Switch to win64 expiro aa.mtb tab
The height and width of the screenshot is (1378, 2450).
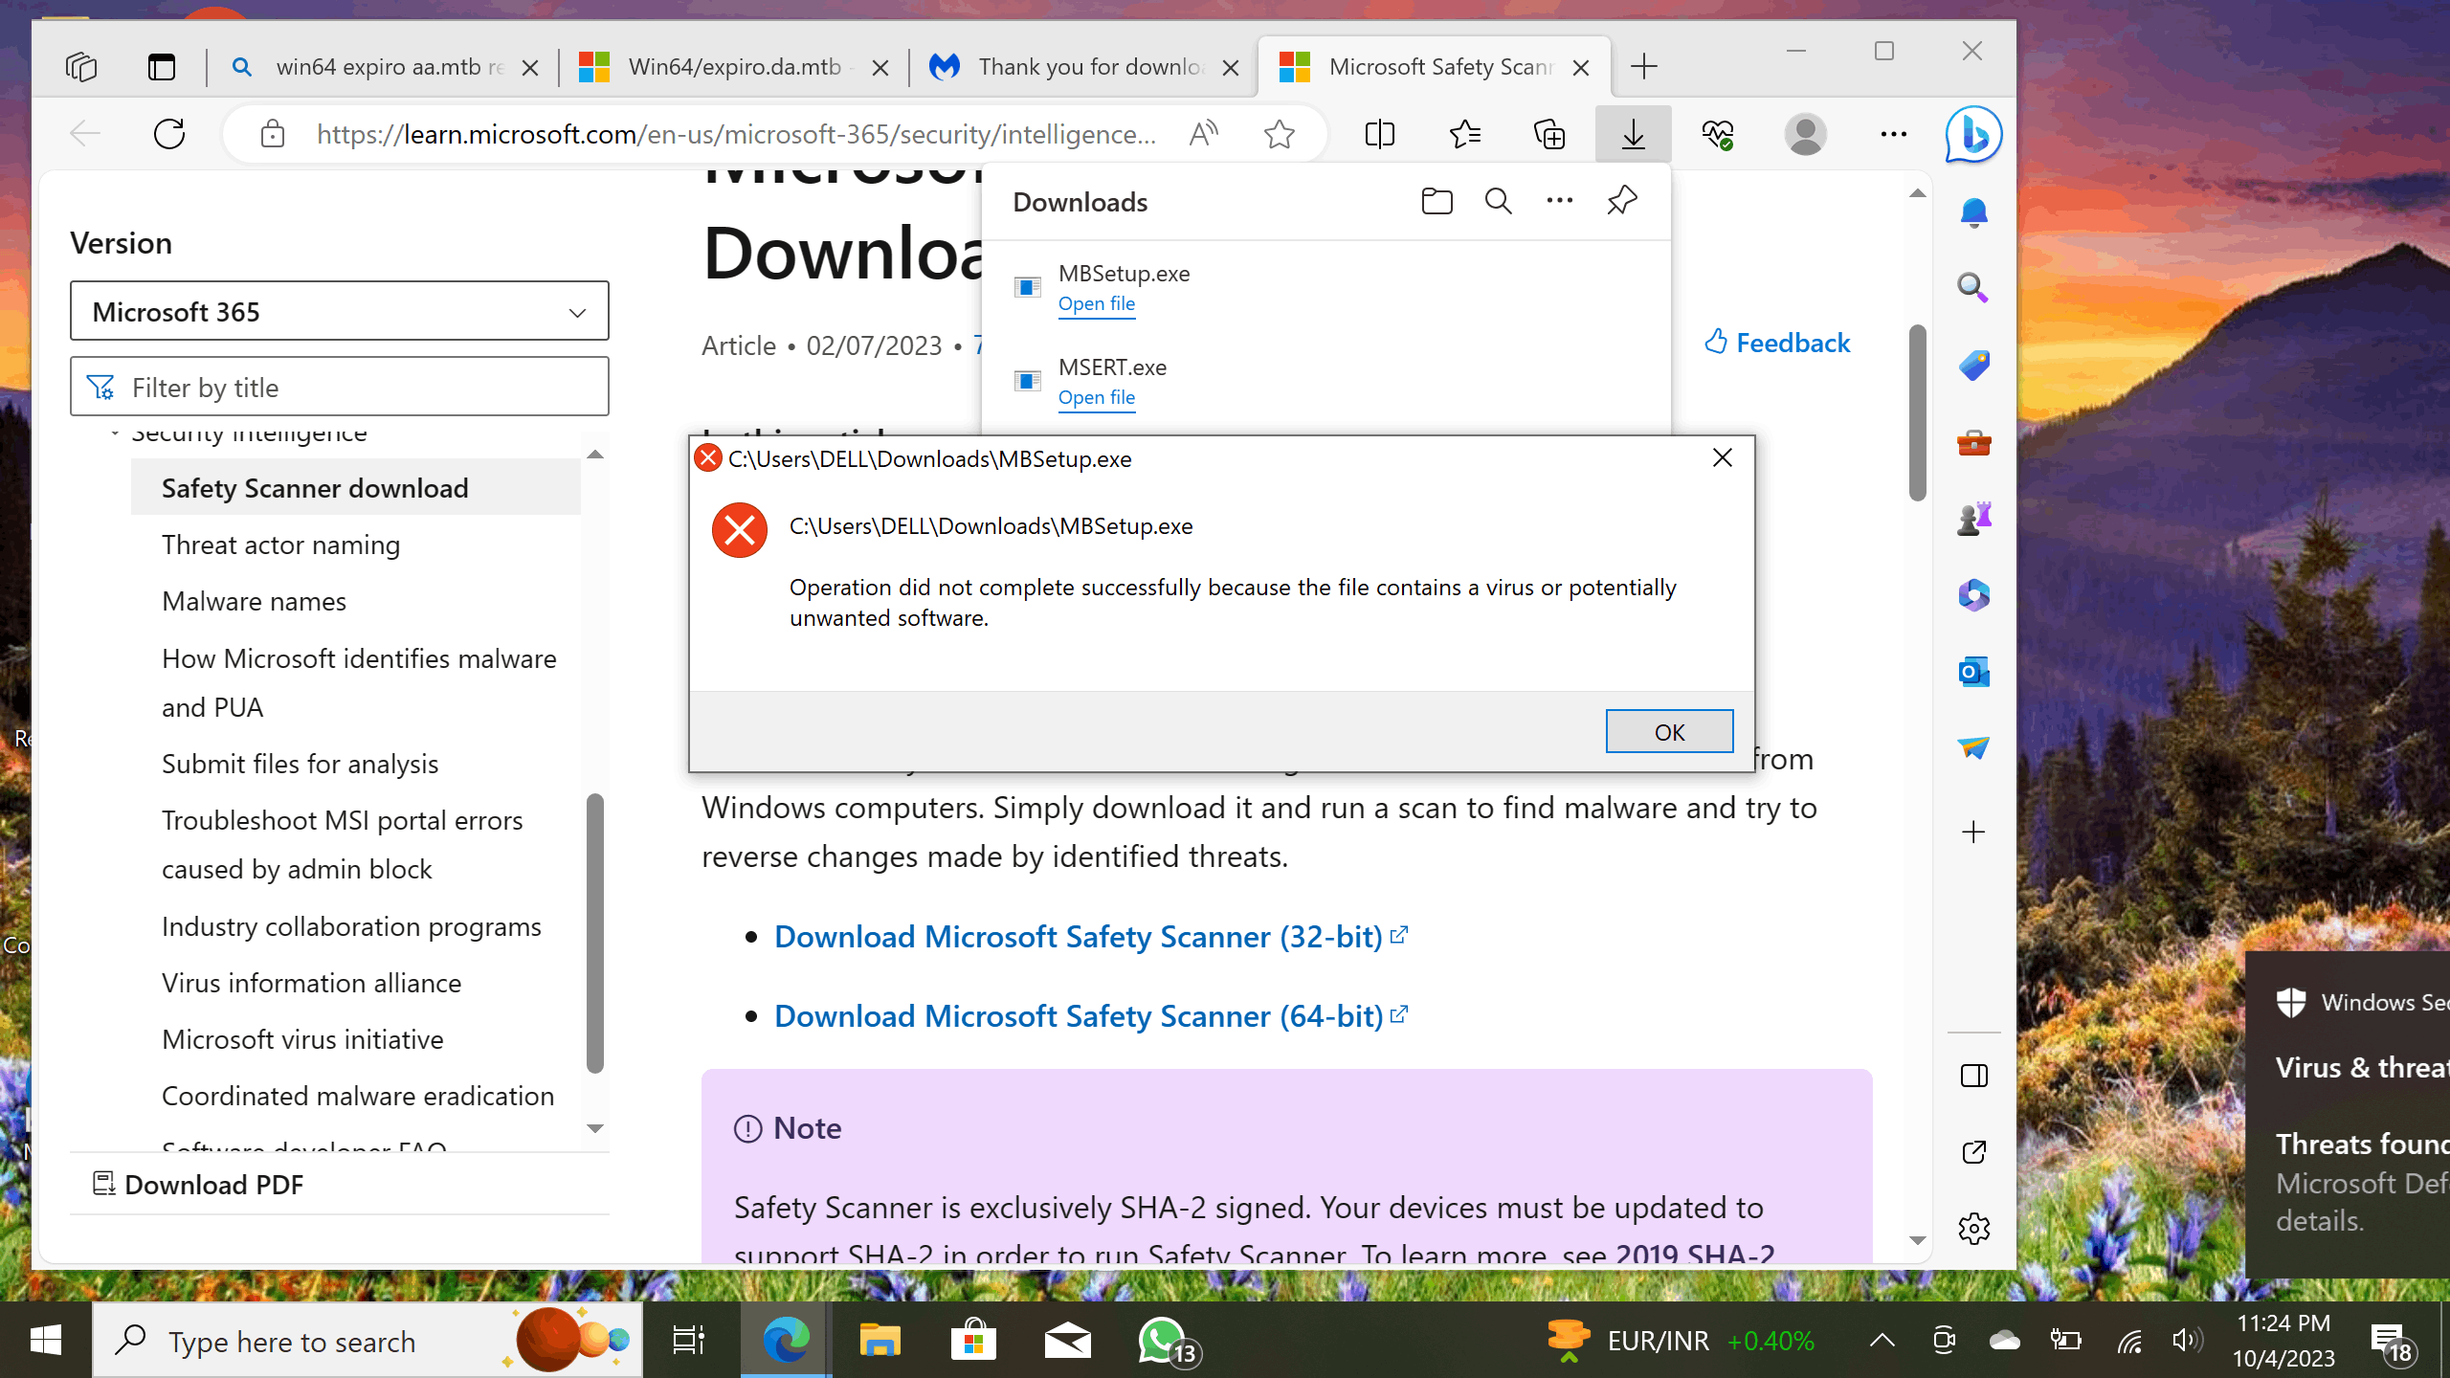click(x=384, y=67)
